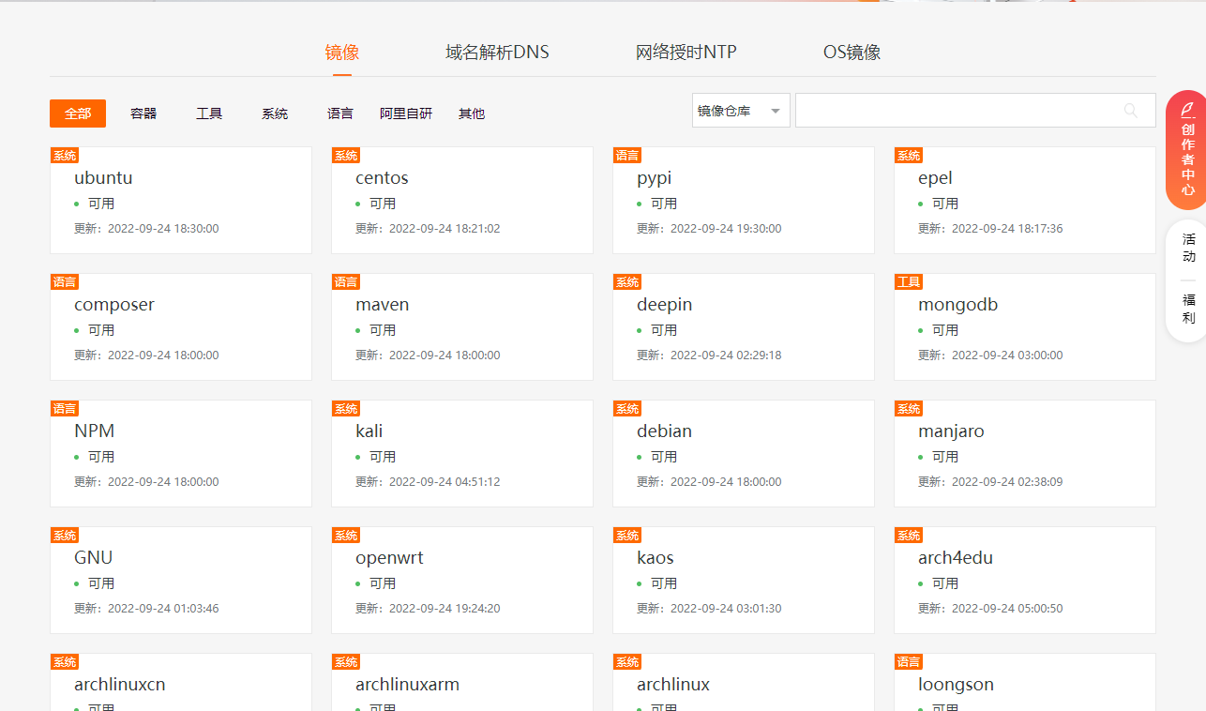
Task: Open the kali mirror card
Action: [462, 453]
